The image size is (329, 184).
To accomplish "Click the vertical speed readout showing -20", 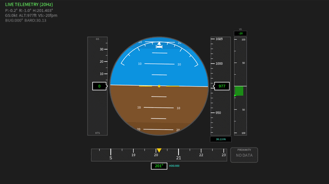I will tap(241, 33).
